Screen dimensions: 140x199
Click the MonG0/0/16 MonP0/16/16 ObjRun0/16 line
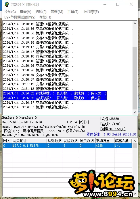31,135
